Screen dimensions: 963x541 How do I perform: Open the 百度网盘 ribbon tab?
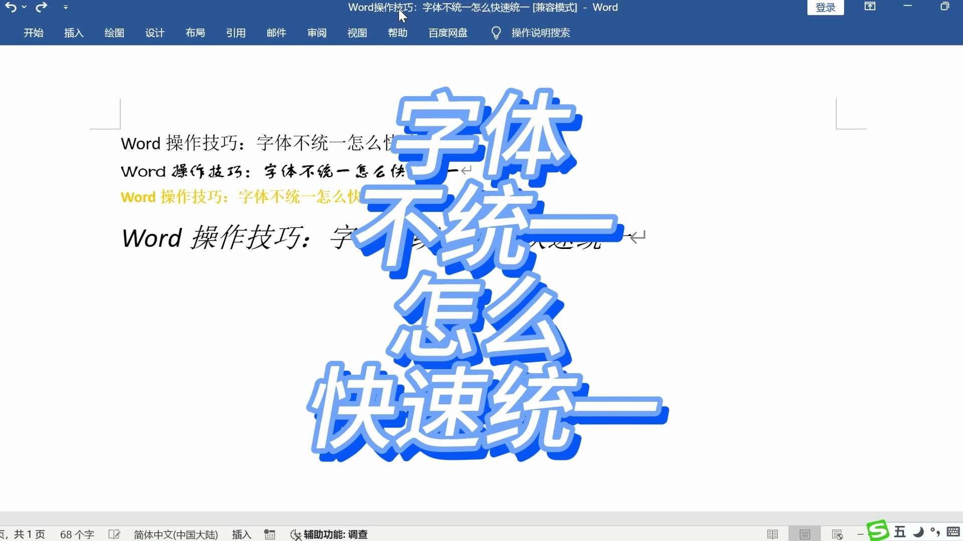pos(448,33)
